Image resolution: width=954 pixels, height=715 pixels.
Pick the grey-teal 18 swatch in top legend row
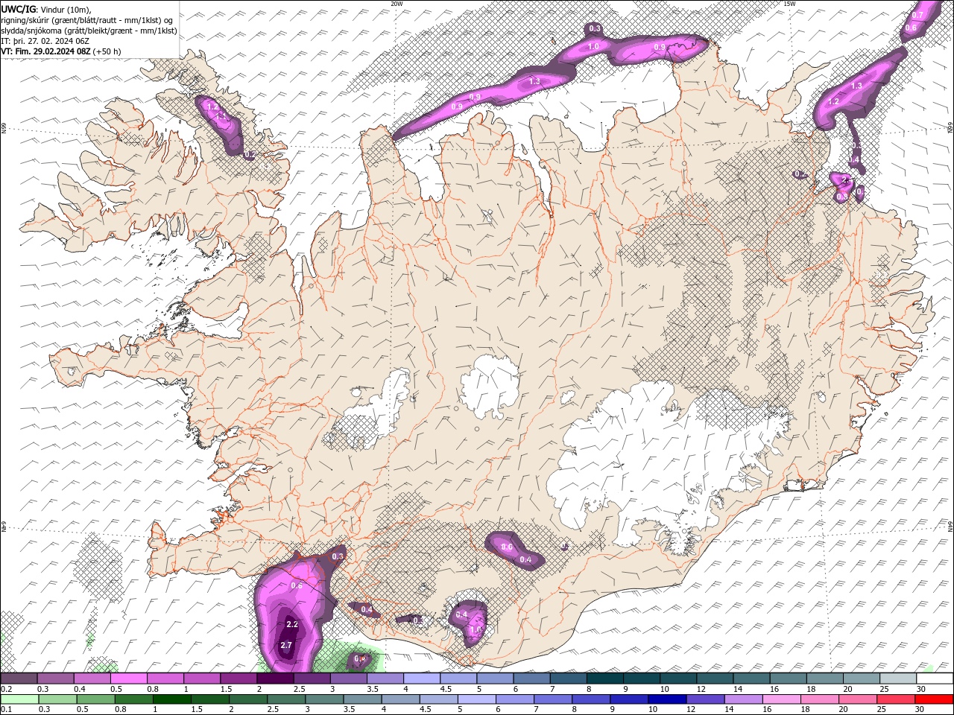pyautogui.click(x=825, y=679)
